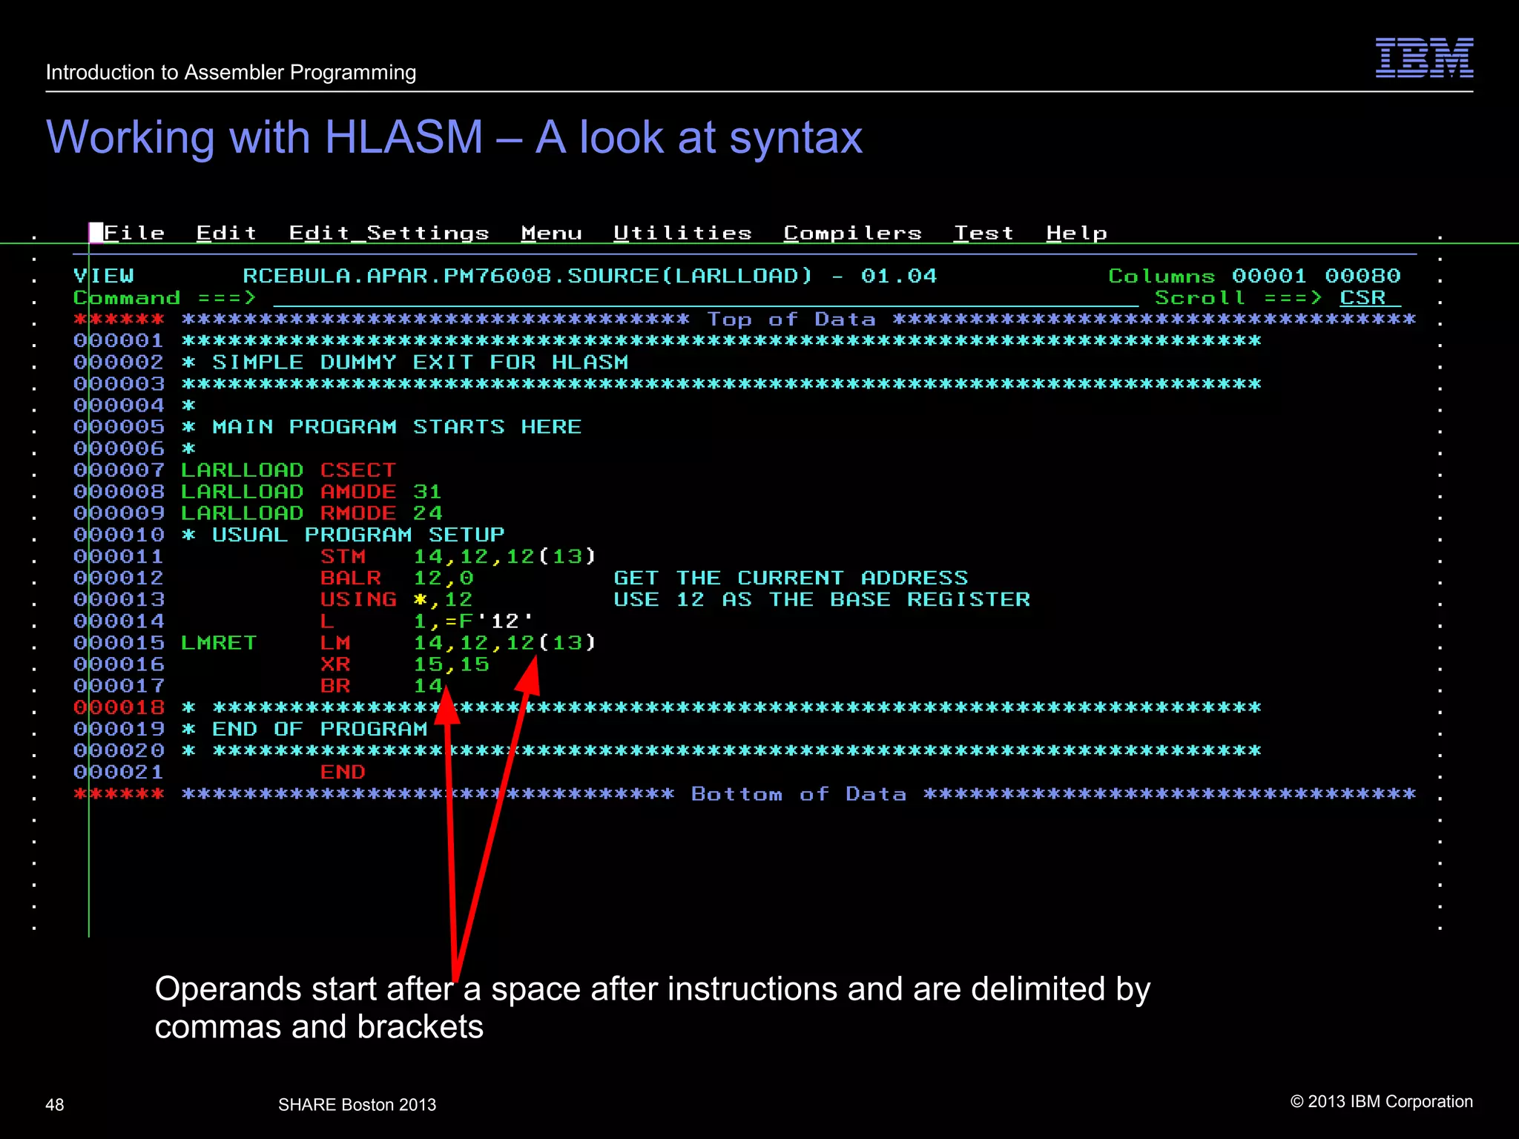Click the dataset name RCEBULA.APAR.PM76008.SOURCE(LARLLOAD)
Screen dimensions: 1519x1139
(x=528, y=276)
